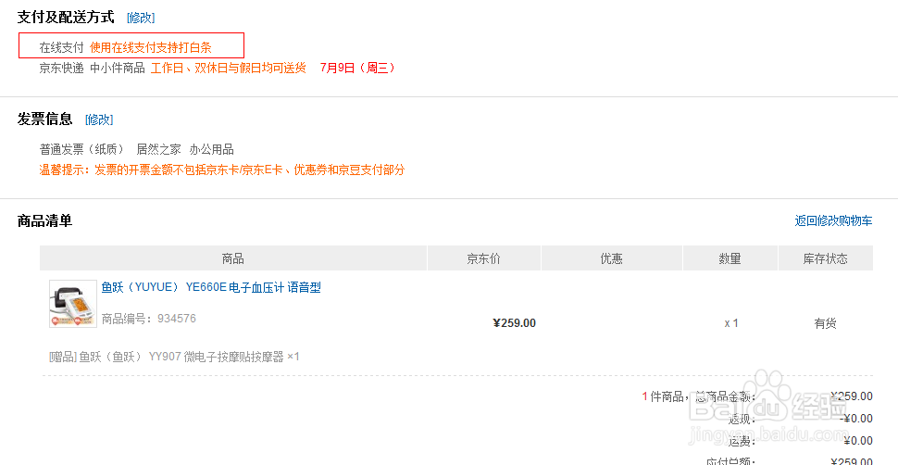This screenshot has height=465, width=898.
Task: Click the 京东价 column header
Action: tap(483, 258)
